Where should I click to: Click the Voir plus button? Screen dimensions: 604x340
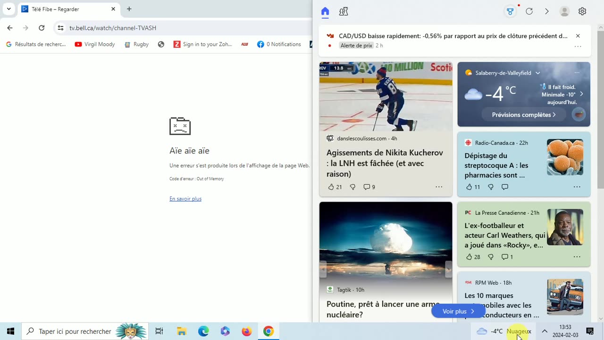(458, 311)
